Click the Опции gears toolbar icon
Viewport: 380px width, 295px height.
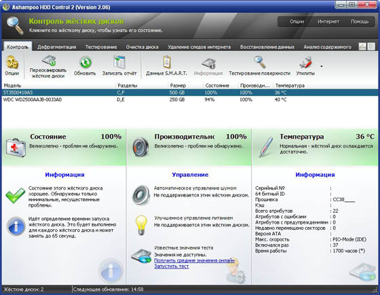[12, 62]
